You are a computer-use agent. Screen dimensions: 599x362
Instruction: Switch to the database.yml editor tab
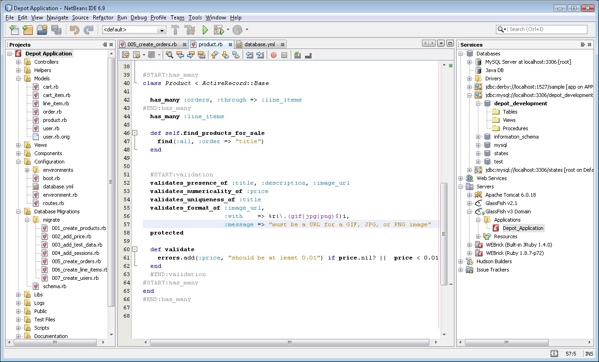click(x=259, y=44)
